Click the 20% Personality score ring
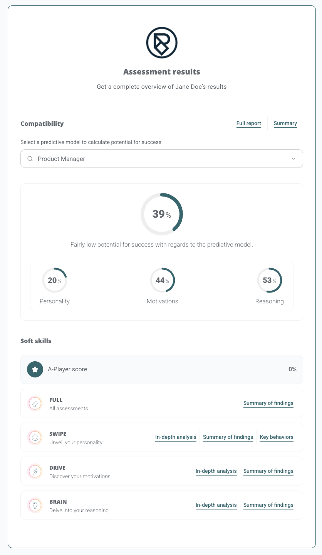 click(x=54, y=281)
